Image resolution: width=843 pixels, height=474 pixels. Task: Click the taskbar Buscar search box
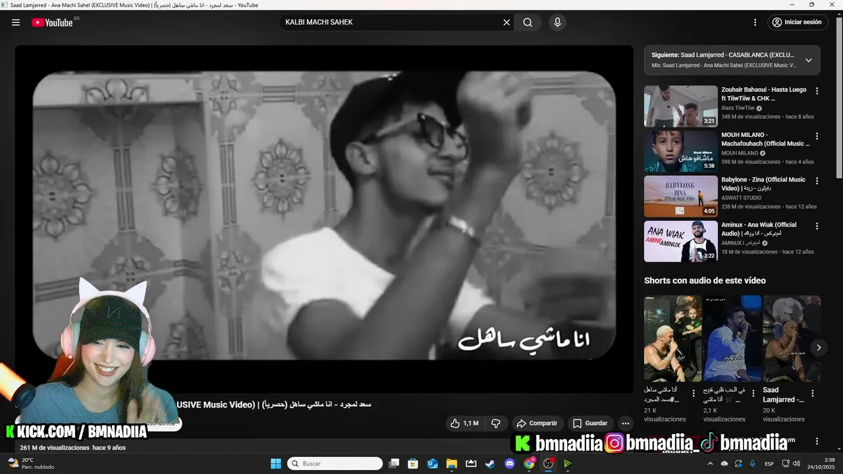coord(335,463)
